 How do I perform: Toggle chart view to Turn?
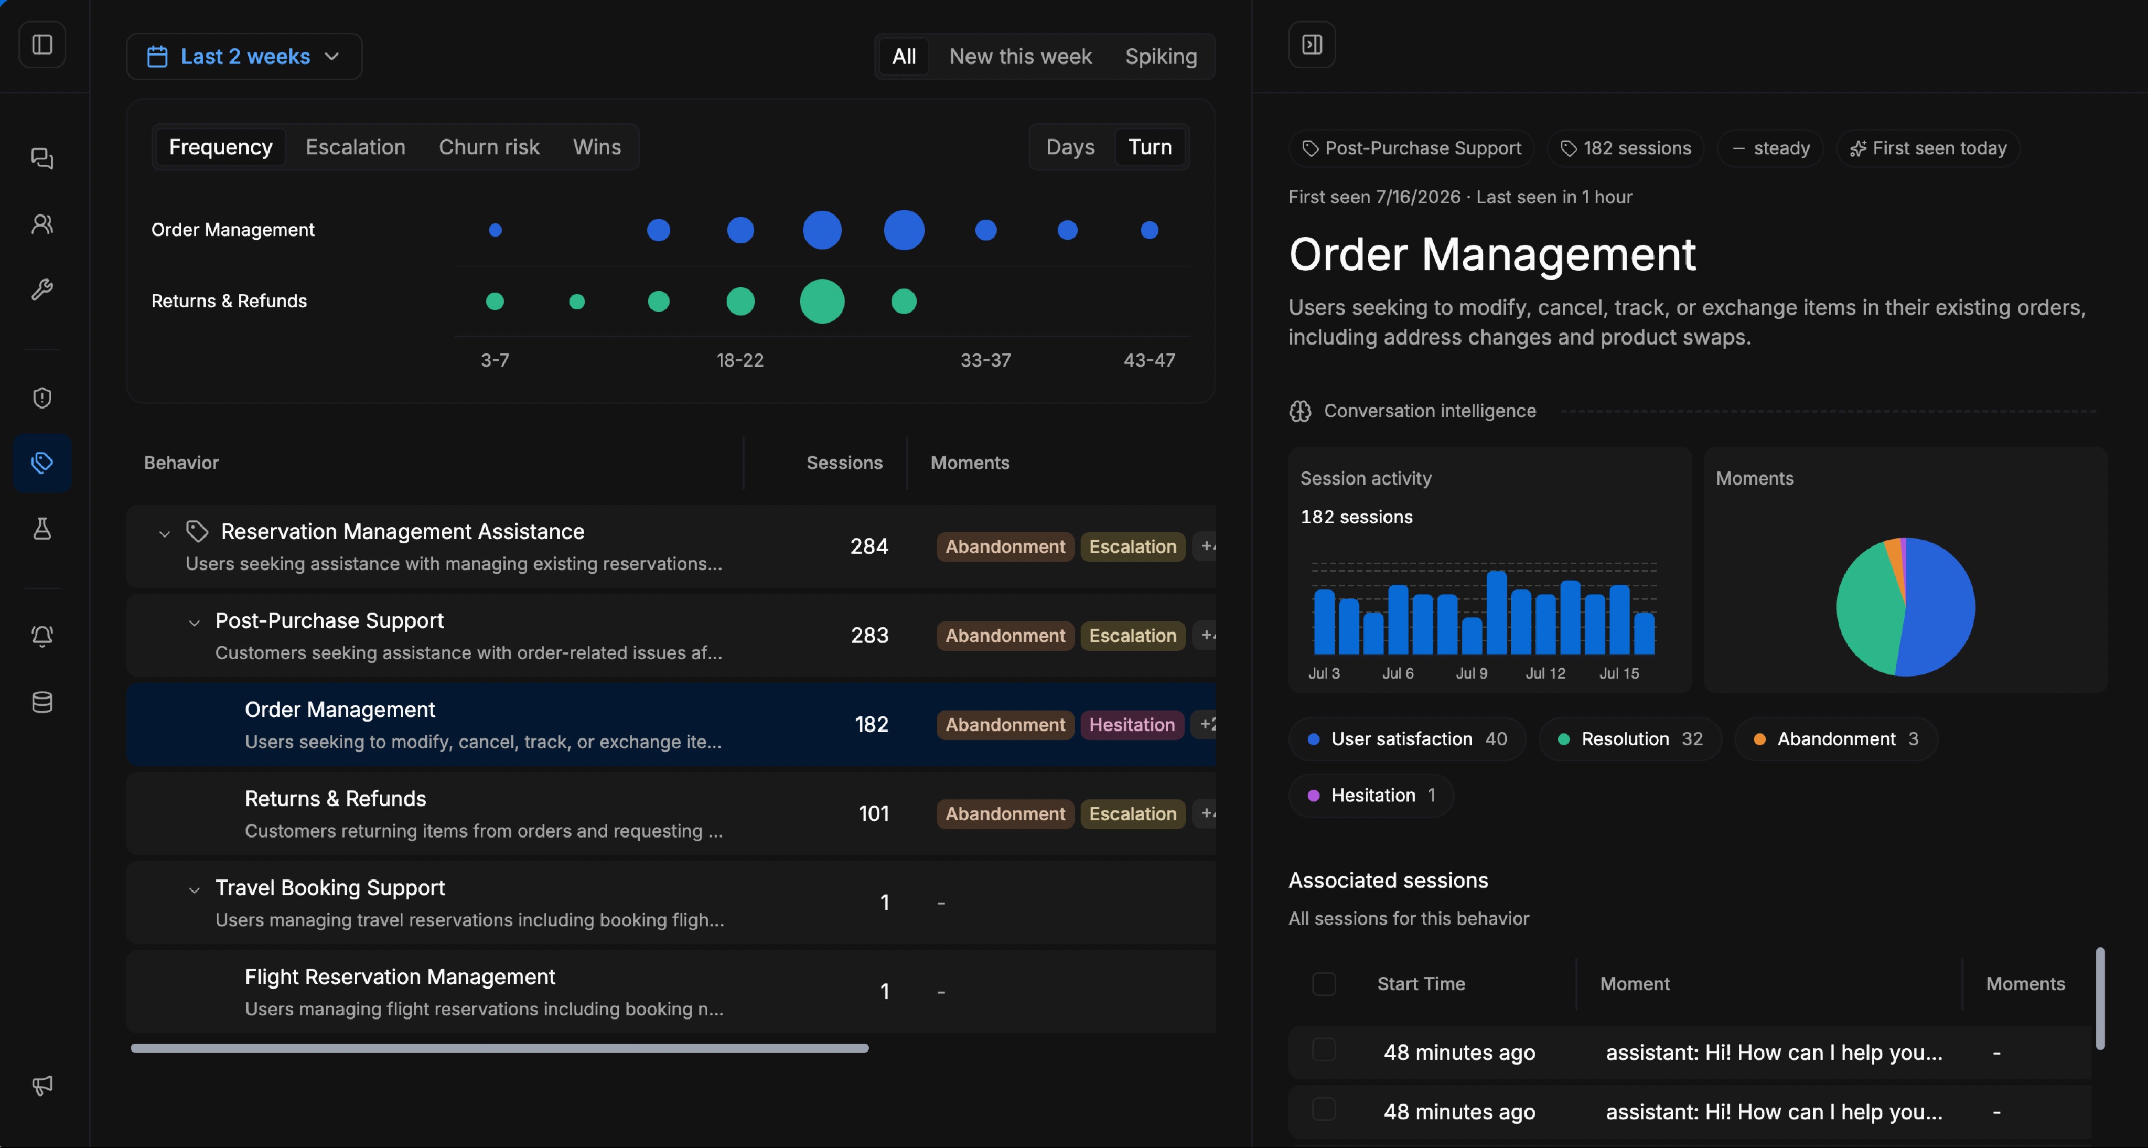(1150, 147)
